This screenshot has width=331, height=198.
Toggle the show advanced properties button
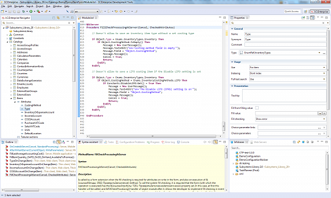pyautogui.click(x=312, y=18)
